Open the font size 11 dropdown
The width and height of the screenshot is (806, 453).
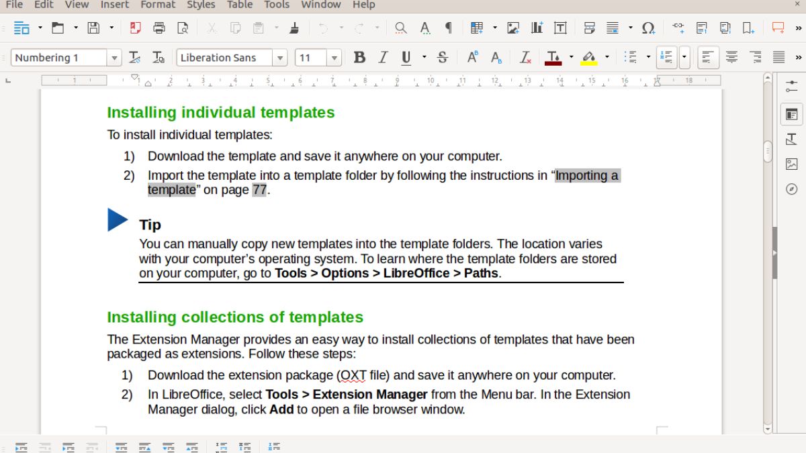click(x=334, y=58)
